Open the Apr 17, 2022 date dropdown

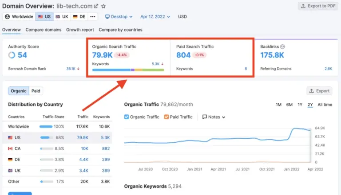[x=155, y=17]
